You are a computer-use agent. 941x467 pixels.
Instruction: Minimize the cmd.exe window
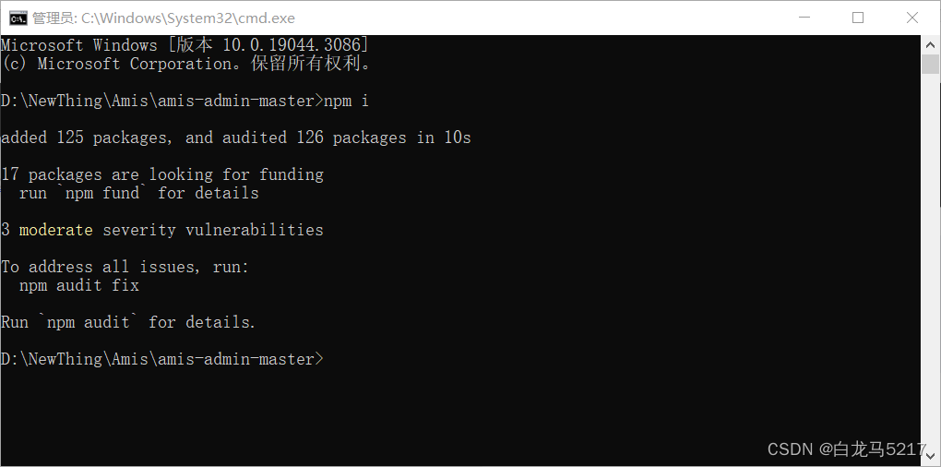(805, 18)
